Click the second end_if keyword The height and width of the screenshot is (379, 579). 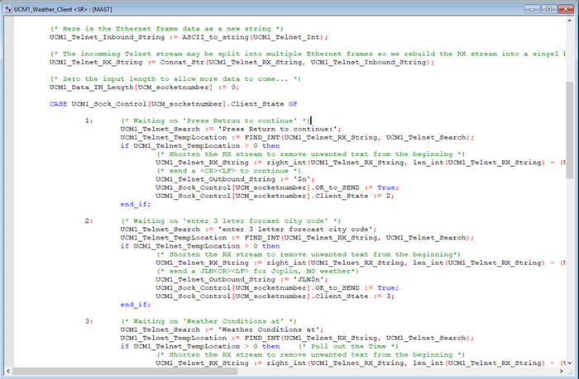click(x=135, y=305)
